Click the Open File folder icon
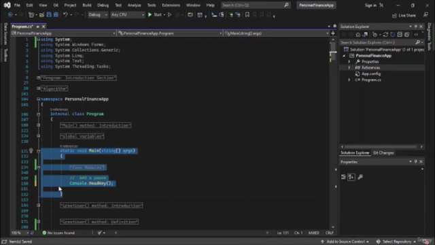 [x=41, y=15]
